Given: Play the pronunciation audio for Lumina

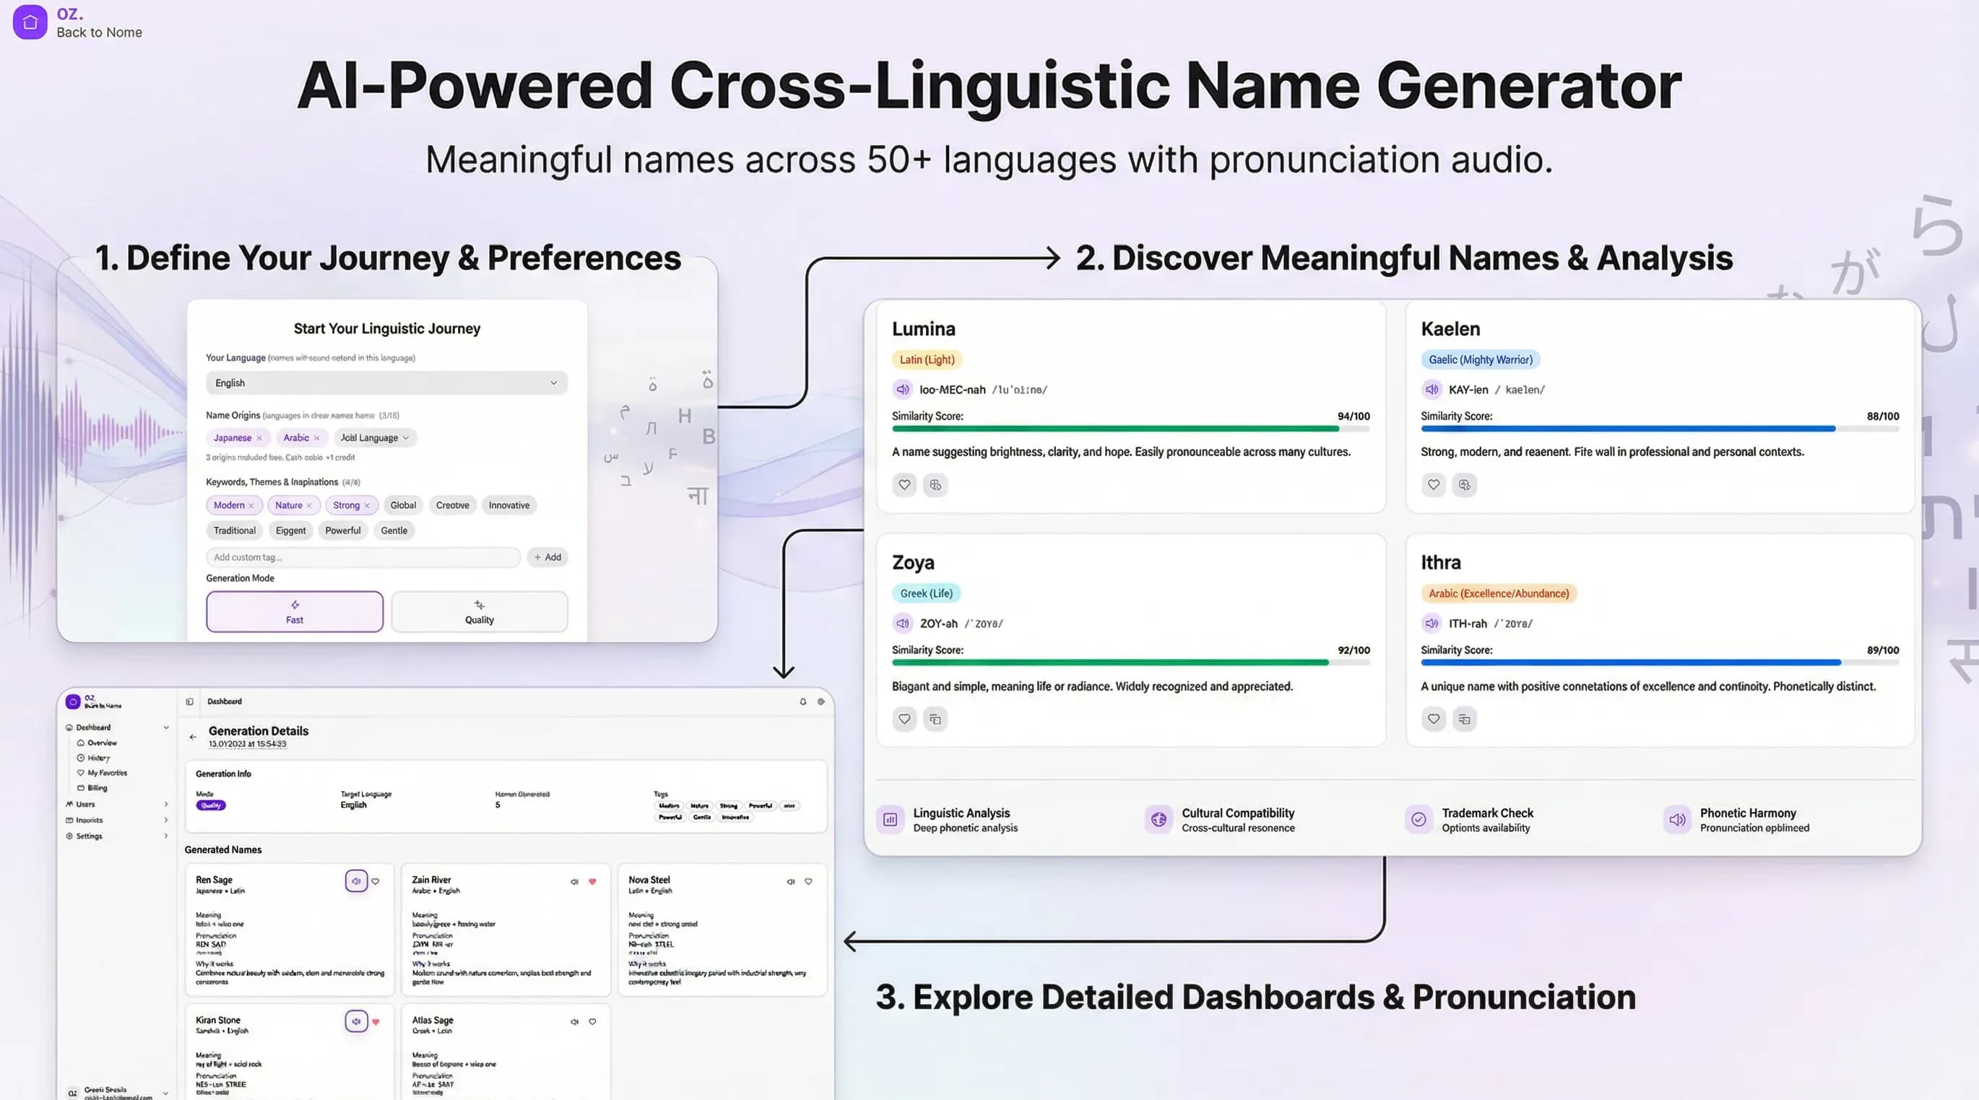Looking at the screenshot, I should click(x=903, y=389).
